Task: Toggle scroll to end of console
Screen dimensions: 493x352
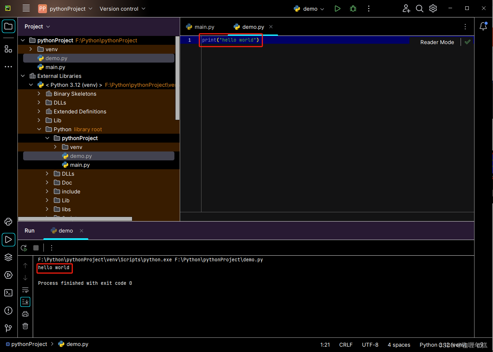Action: pyautogui.click(x=25, y=302)
